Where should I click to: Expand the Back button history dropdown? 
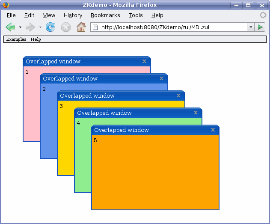(20, 27)
